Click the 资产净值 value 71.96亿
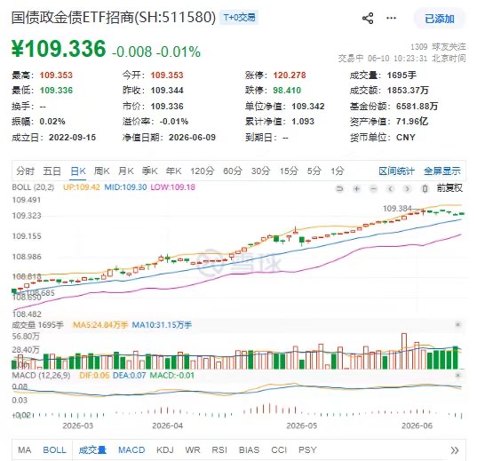This screenshot has height=461, width=477. click(x=412, y=122)
